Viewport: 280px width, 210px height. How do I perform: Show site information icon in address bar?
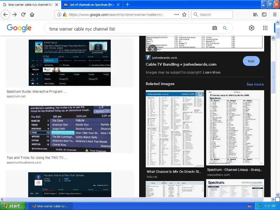[x=59, y=15]
